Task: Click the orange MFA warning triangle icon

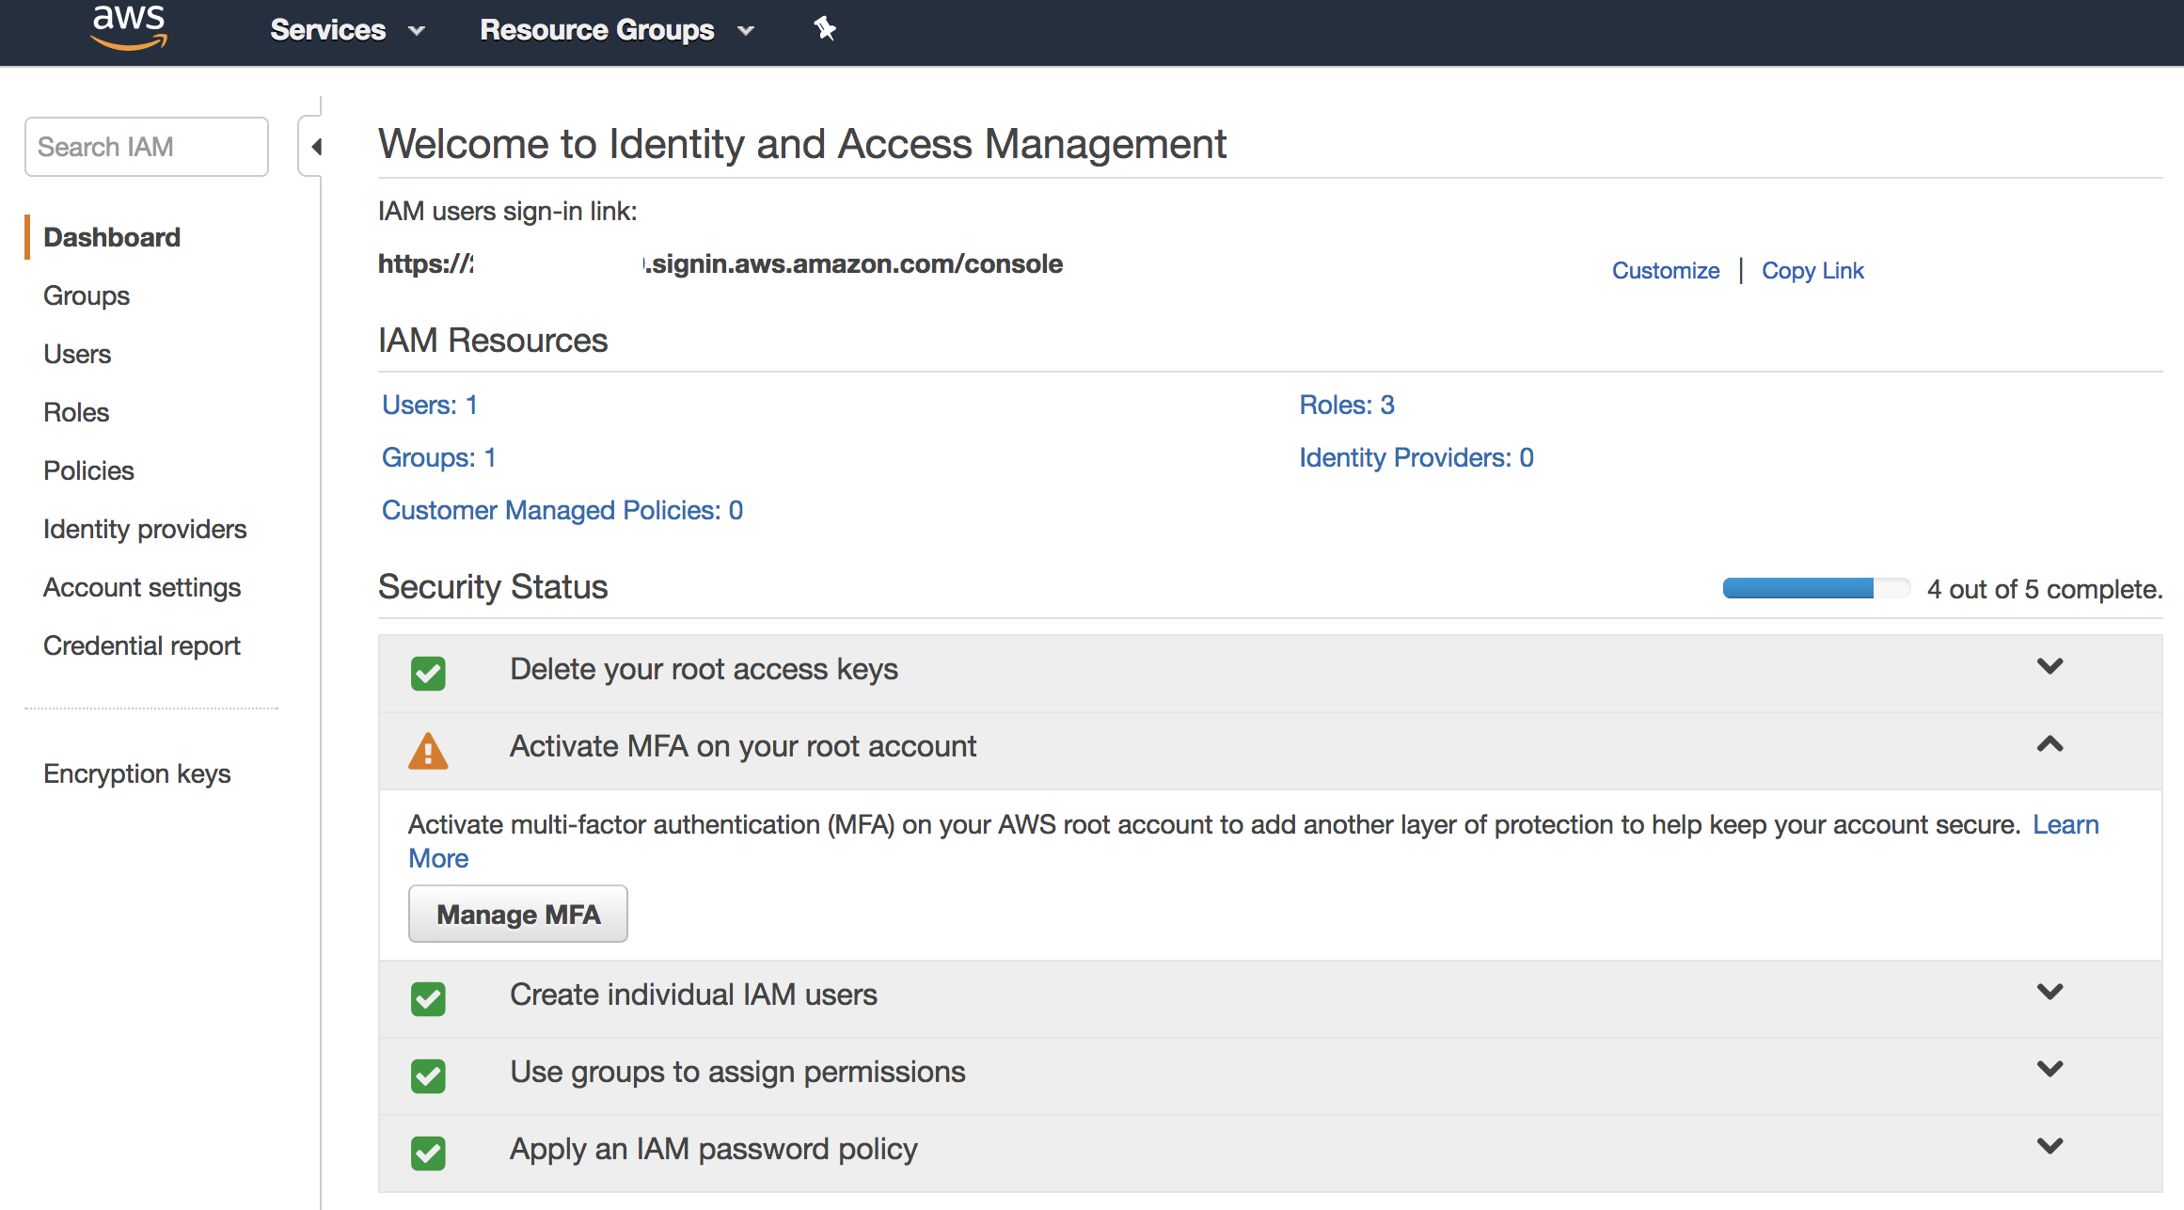Action: (x=428, y=751)
